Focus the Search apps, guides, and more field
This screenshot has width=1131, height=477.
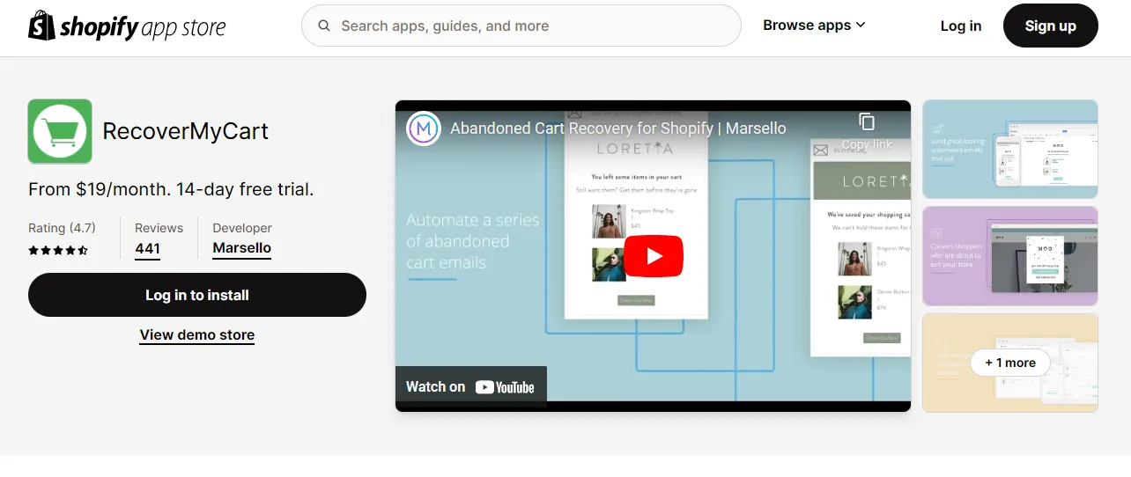point(521,26)
